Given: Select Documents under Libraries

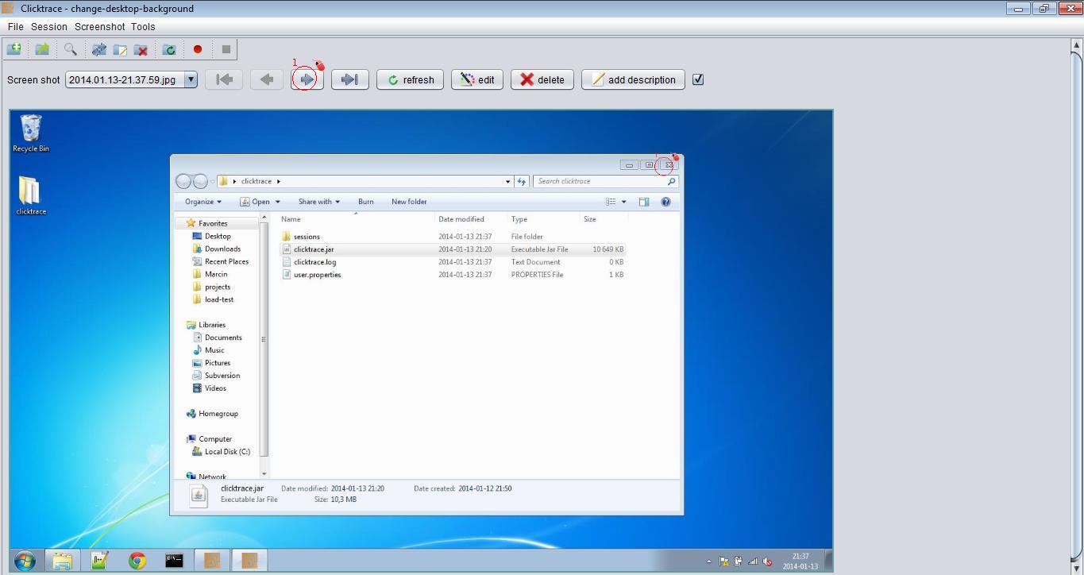Looking at the screenshot, I should tap(223, 338).
